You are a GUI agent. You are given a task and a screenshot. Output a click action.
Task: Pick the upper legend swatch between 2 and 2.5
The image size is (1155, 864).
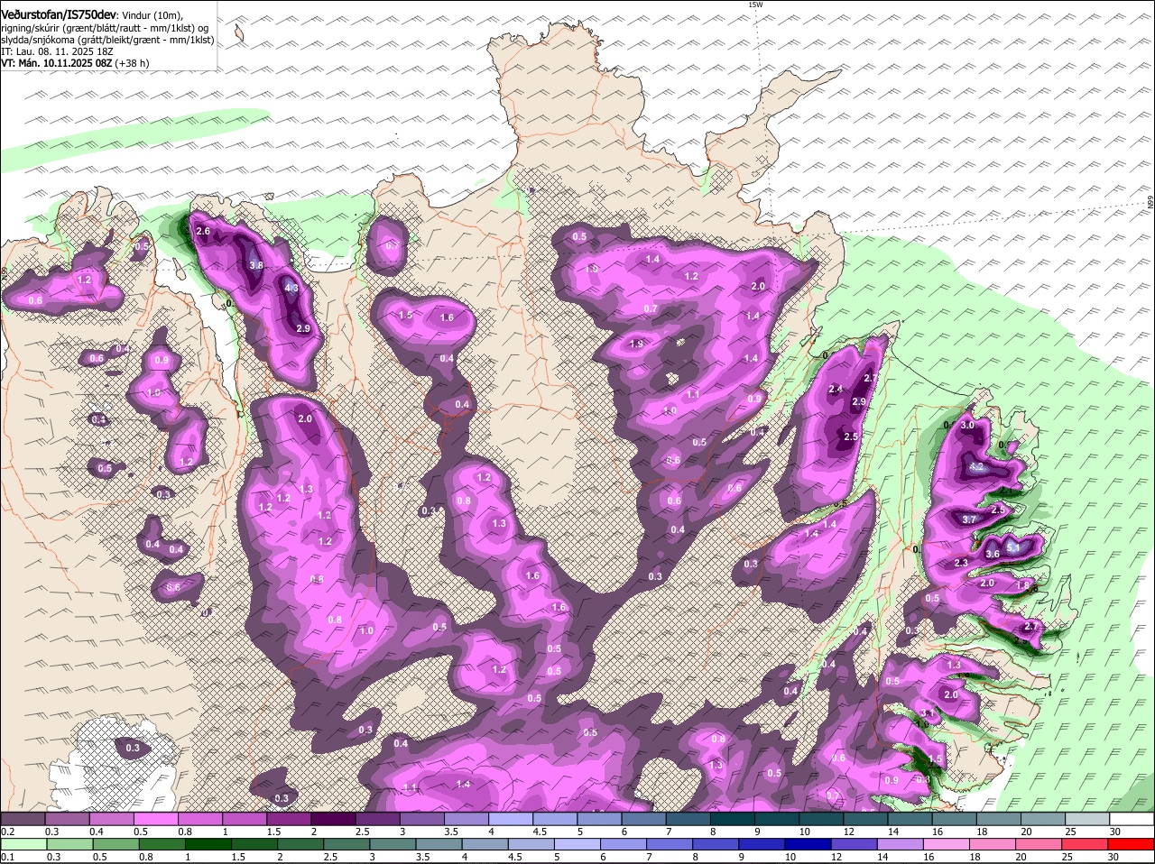[333, 819]
